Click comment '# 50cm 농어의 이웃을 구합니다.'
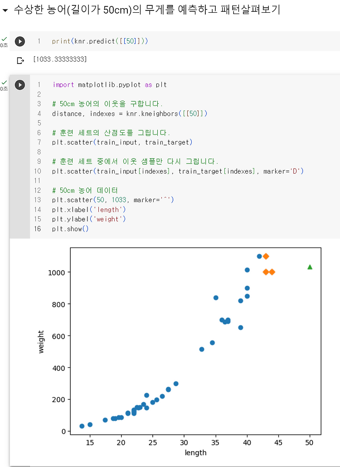The image size is (340, 467). click(107, 104)
